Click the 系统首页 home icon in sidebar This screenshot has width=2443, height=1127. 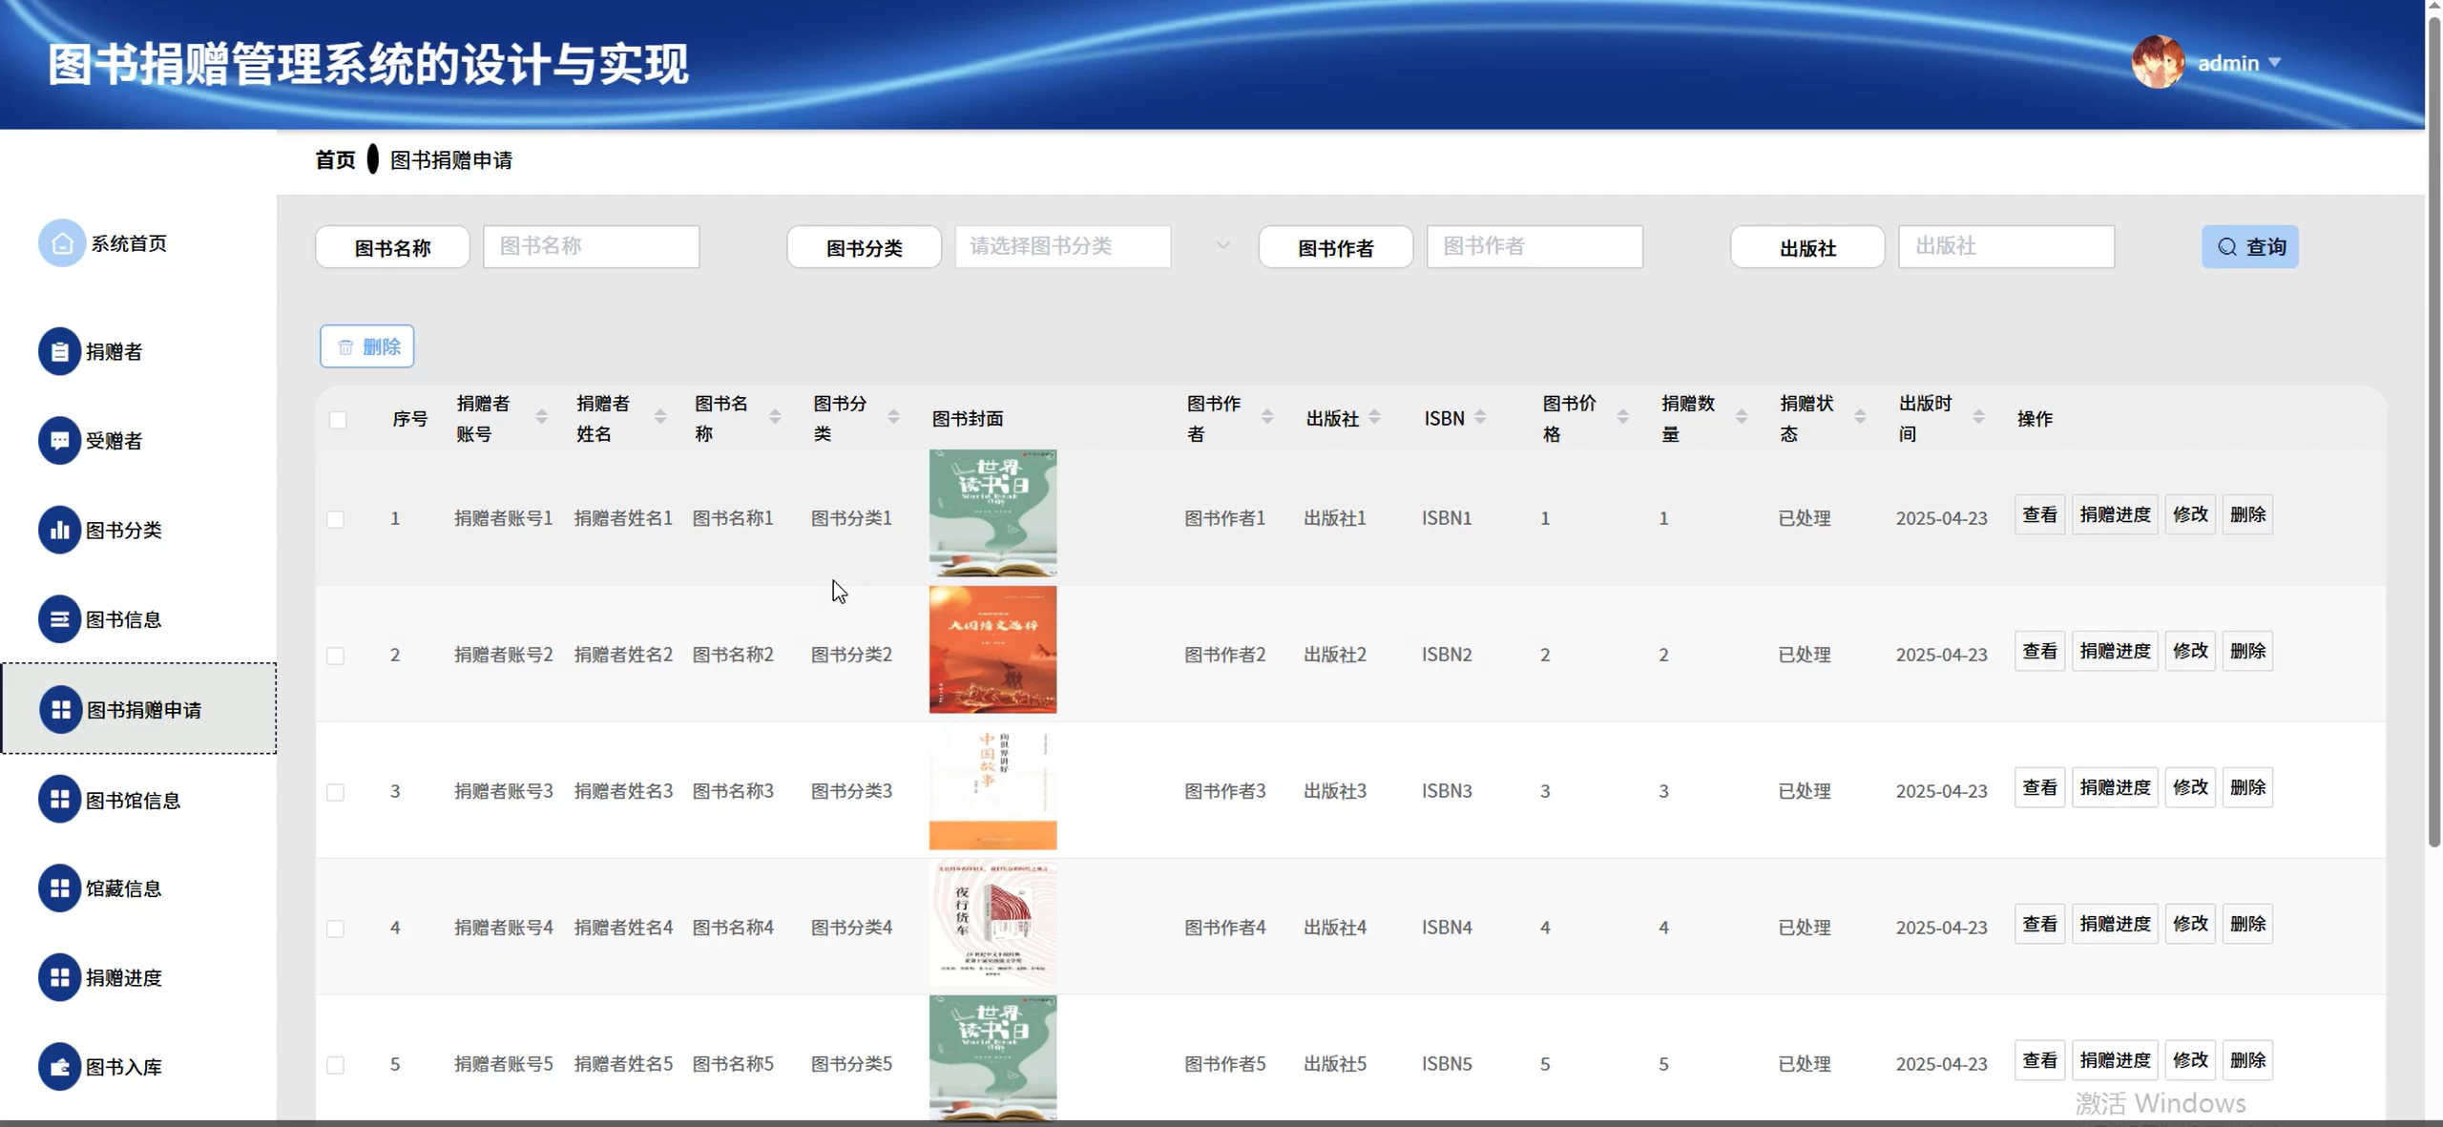coord(61,243)
